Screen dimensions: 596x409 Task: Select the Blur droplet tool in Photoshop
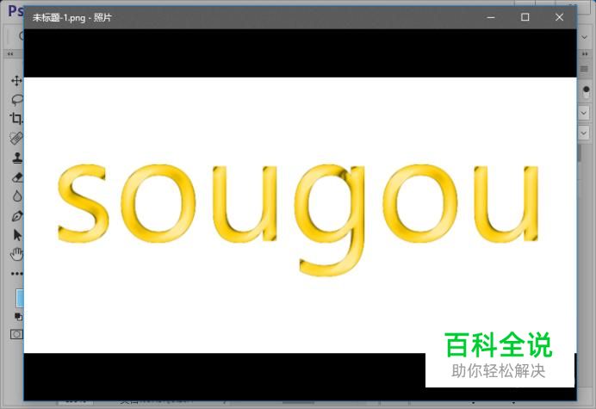pos(17,196)
